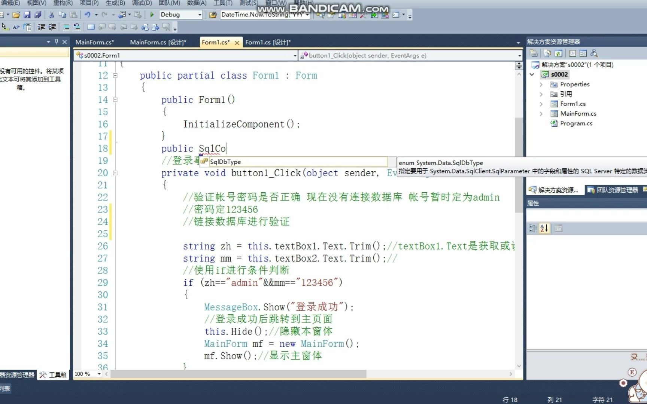The image size is (647, 404).
Task: Select SqlDbType from the IntelliSense popup
Action: click(225, 162)
